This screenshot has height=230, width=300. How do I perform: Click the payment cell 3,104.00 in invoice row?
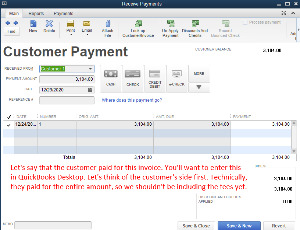click(x=261, y=124)
